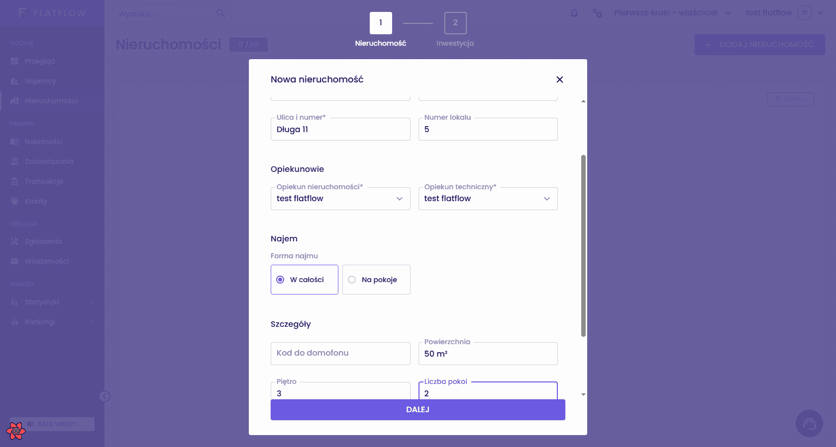836x447 pixels.
Task: Click the Transakcje bank icon
Action: [x=14, y=181]
